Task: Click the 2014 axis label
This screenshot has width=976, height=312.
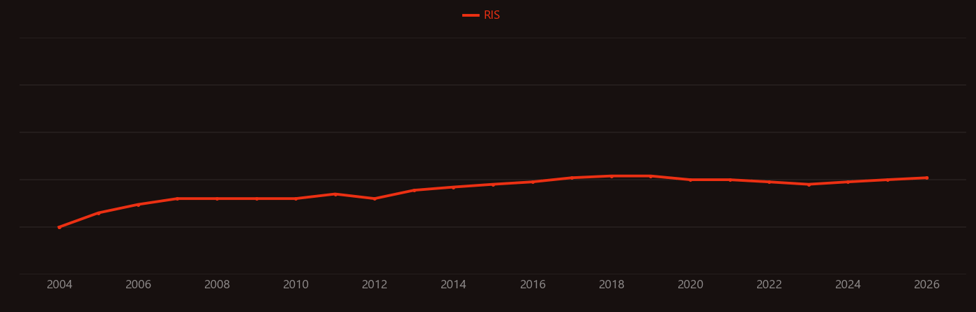Action: pos(453,285)
